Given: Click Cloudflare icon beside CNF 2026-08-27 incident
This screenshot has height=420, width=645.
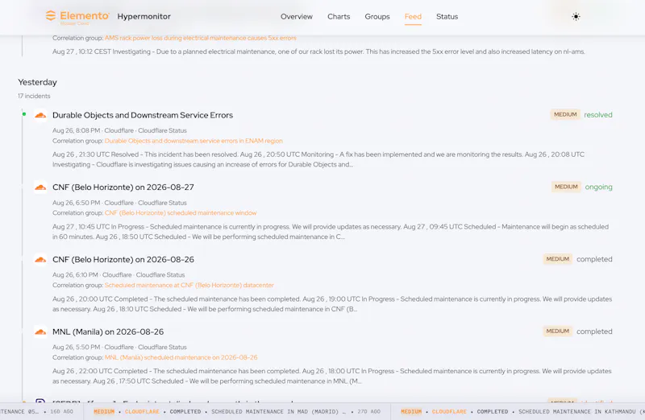Looking at the screenshot, I should pyautogui.click(x=40, y=187).
